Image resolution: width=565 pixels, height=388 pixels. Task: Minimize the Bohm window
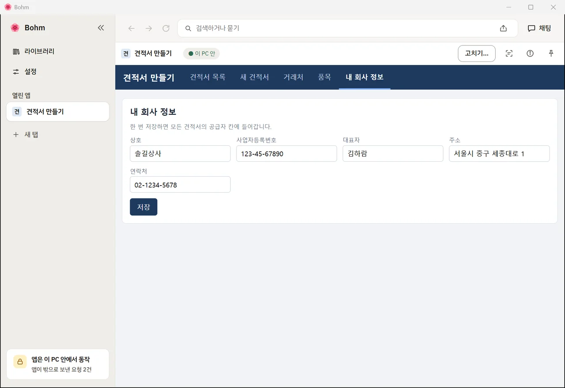point(508,7)
